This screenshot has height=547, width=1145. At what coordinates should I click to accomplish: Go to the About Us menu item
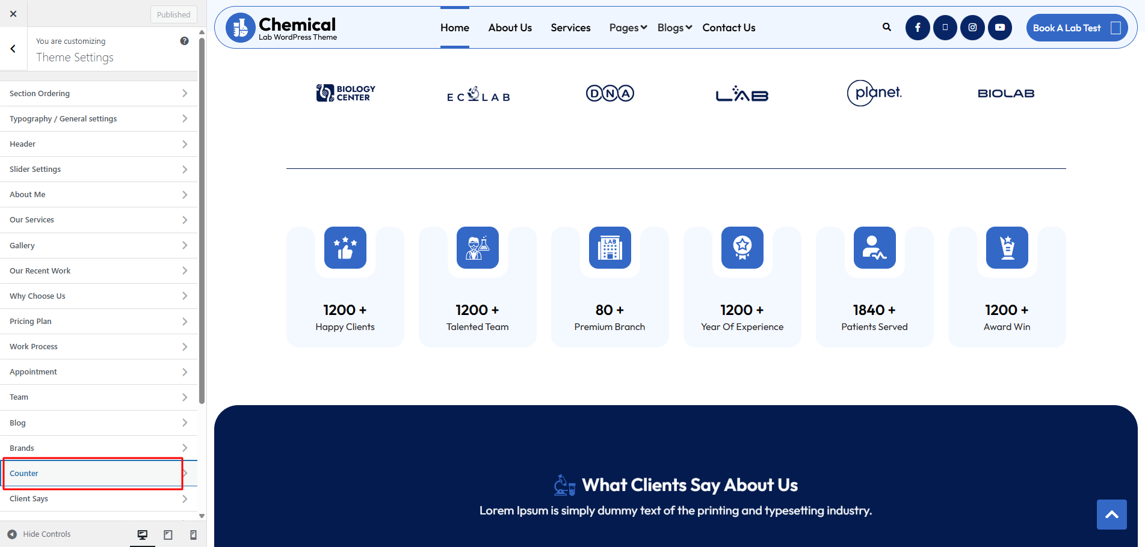pos(510,28)
